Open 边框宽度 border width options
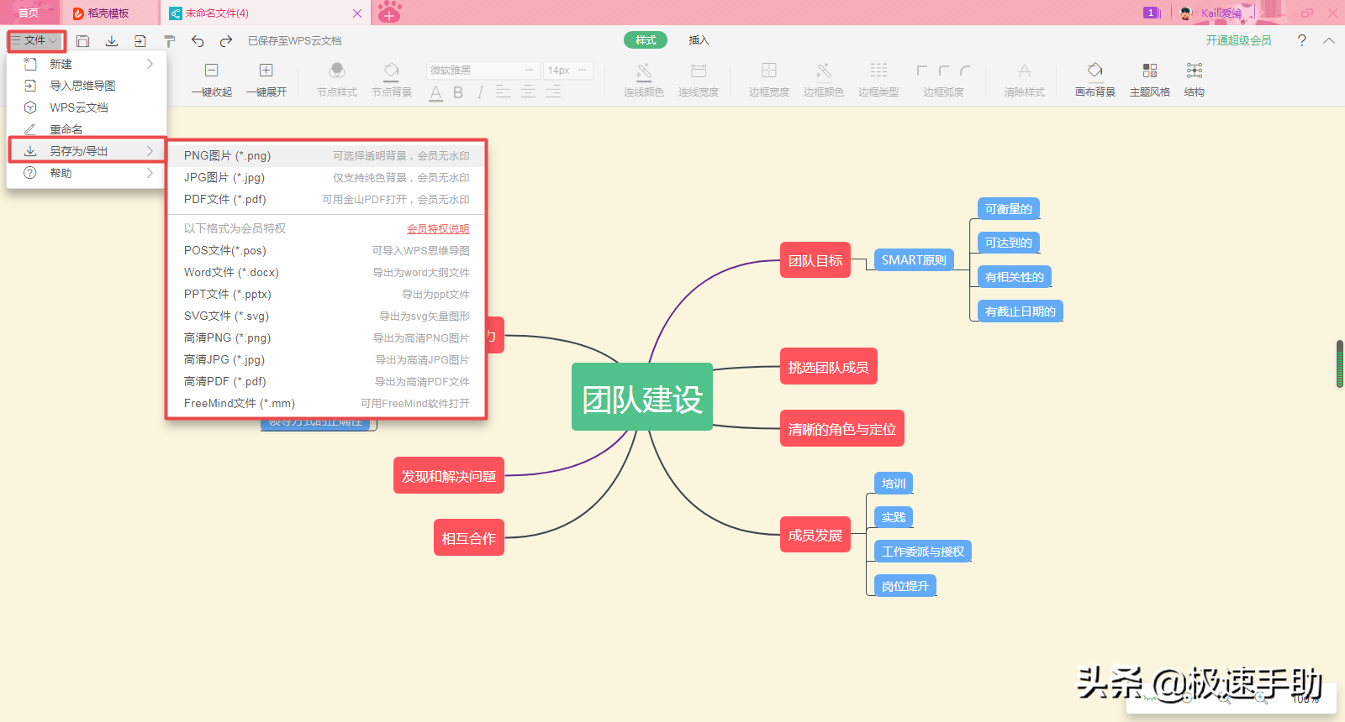The width and height of the screenshot is (1345, 722). (769, 80)
